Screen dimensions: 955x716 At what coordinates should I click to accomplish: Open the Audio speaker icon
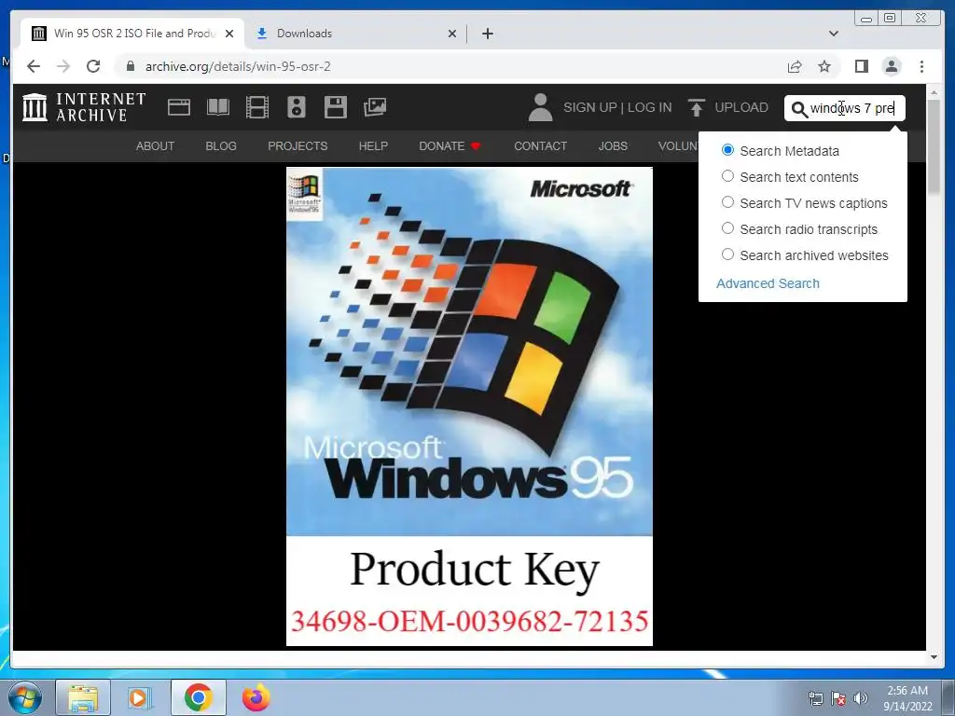coord(297,107)
